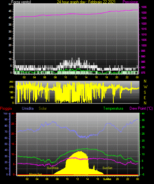The width and height of the screenshot is (154, 184).
Task: Click the 90 wind direction axis value
Action: pyautogui.click(x=12, y=97)
